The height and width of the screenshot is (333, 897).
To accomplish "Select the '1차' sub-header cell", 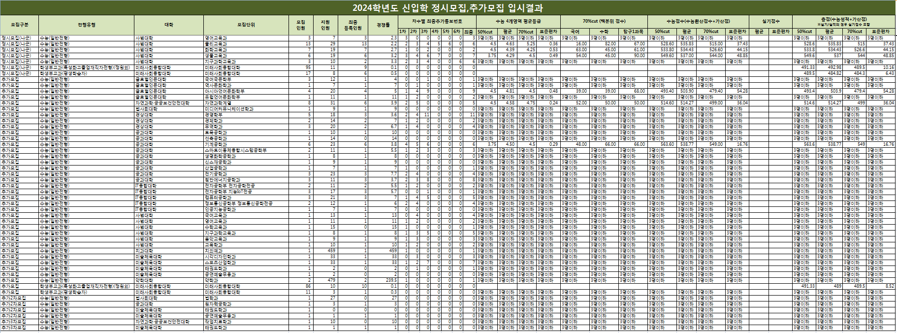I will 403,32.
